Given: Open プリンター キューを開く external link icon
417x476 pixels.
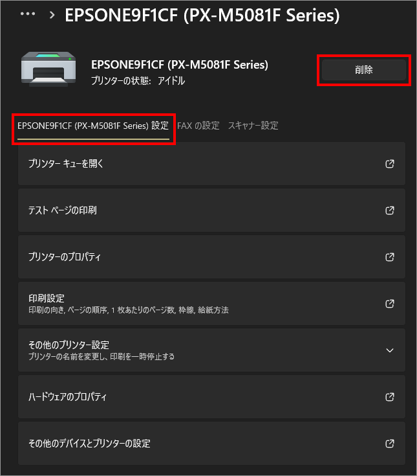Looking at the screenshot, I should [x=390, y=164].
